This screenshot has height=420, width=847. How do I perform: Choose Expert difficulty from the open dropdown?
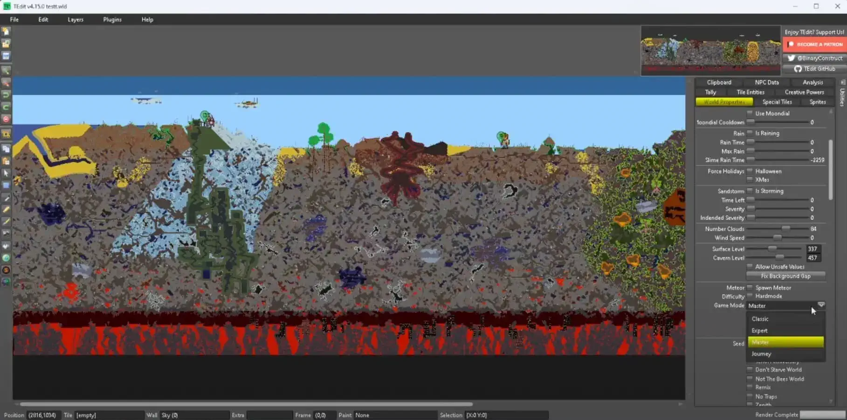(759, 331)
